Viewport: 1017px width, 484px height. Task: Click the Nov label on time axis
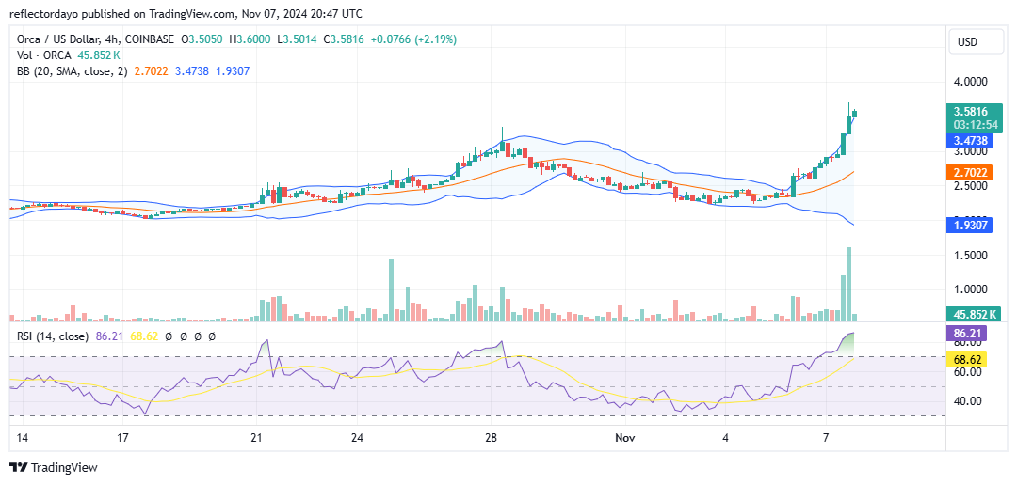click(625, 438)
